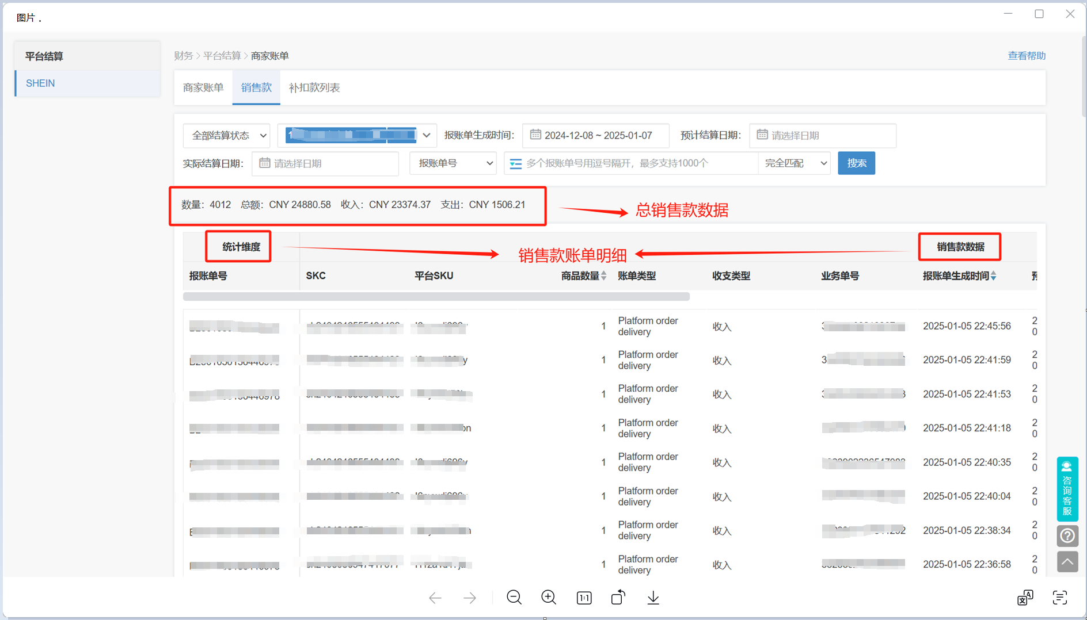The height and width of the screenshot is (620, 1087).
Task: Open the 查看帮助 link
Action: pyautogui.click(x=1027, y=56)
